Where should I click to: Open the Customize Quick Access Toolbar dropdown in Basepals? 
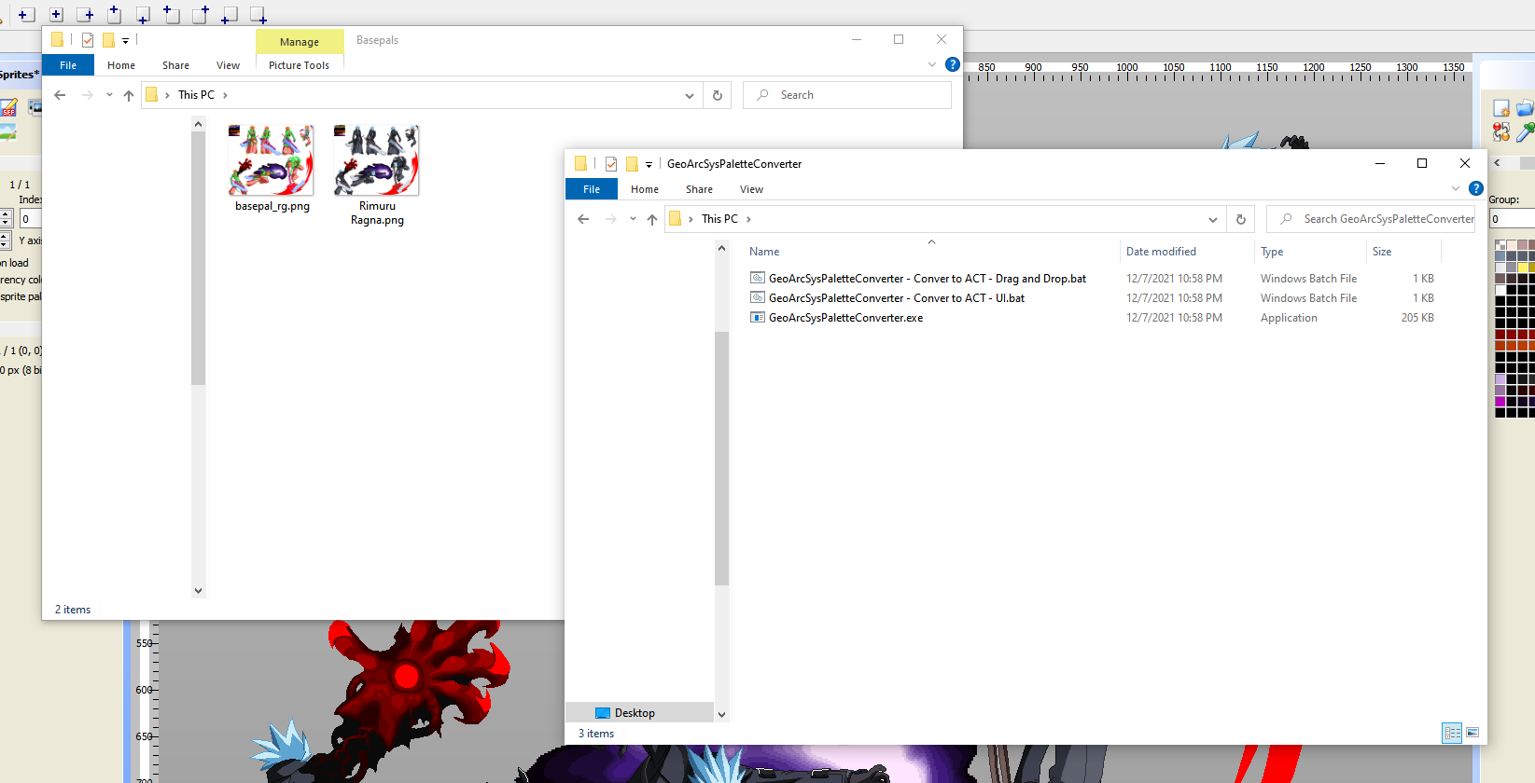[x=125, y=41]
